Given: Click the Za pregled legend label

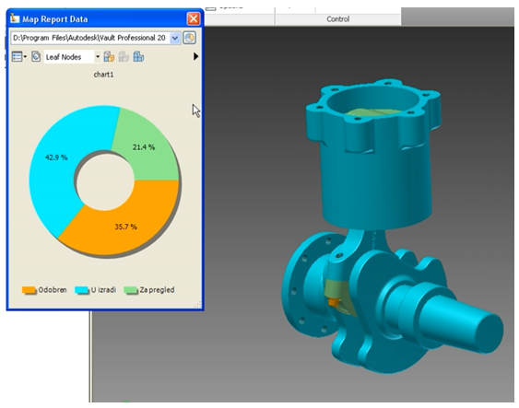Looking at the screenshot, I should coord(157,290).
